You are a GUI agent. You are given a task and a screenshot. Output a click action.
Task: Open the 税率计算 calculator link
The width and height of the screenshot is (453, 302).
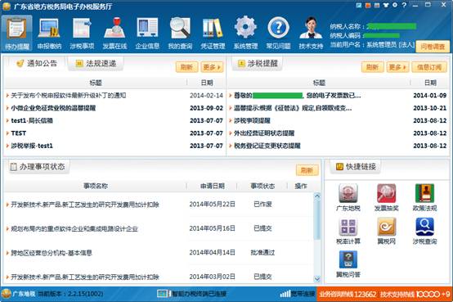pos(348,231)
